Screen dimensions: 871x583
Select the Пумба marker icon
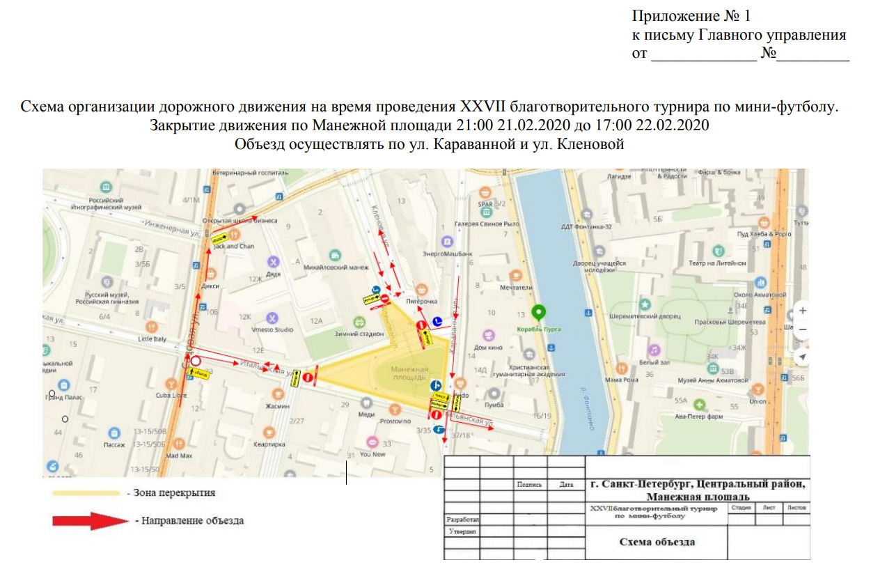[x=494, y=392]
